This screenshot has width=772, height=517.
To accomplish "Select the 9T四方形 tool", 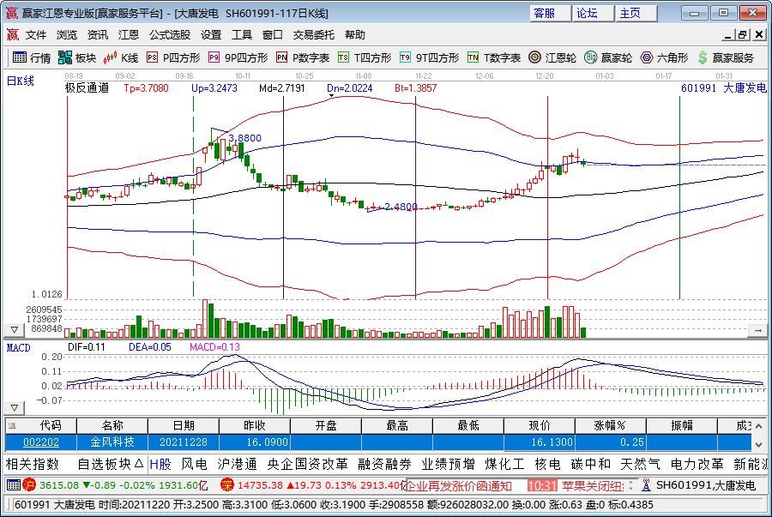I will pyautogui.click(x=429, y=58).
